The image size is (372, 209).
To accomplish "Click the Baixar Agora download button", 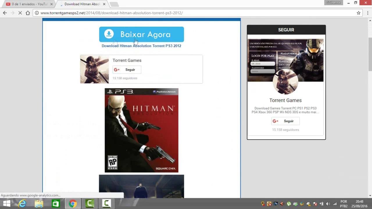I will point(142,34).
